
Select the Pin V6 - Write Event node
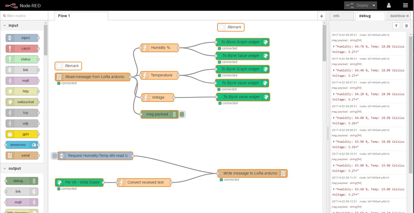point(79,183)
